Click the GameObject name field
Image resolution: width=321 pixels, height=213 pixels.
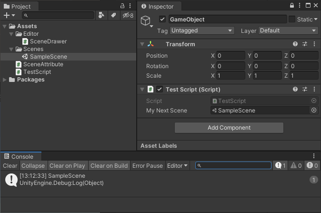pyautogui.click(x=228, y=19)
